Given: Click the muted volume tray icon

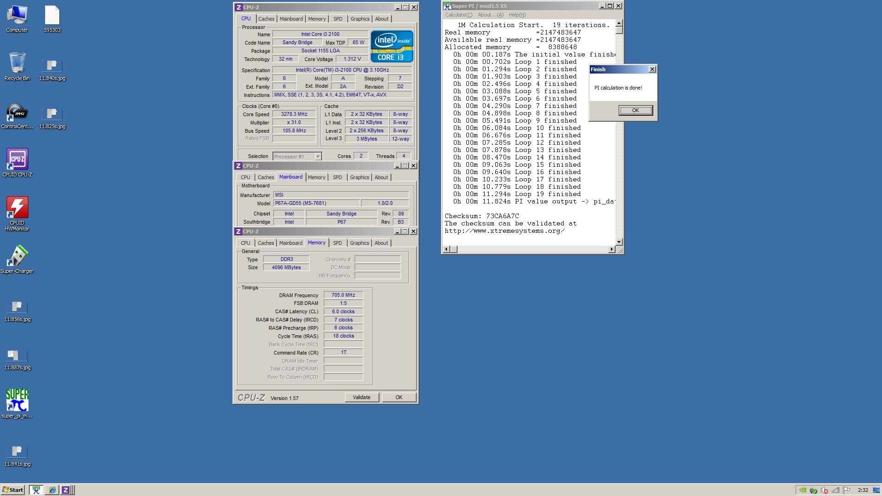Looking at the screenshot, I should coord(825,490).
